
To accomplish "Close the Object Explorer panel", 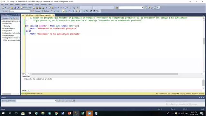I will tap(19, 15).
